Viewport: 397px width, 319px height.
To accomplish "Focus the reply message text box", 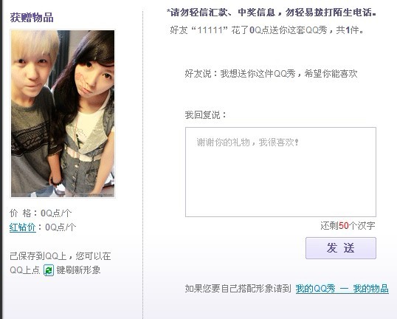I will tap(280, 172).
